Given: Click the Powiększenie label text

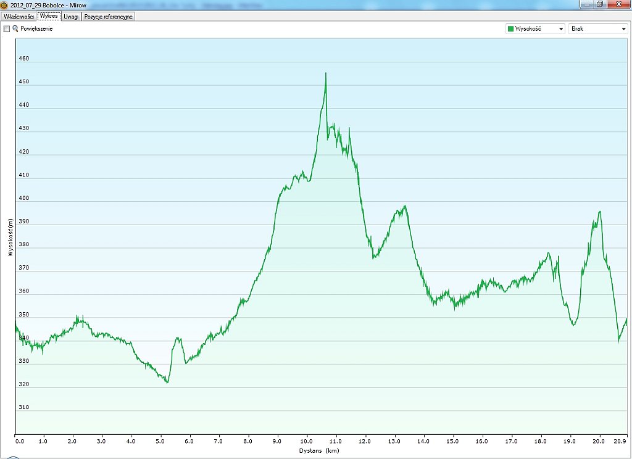Looking at the screenshot, I should pos(36,29).
